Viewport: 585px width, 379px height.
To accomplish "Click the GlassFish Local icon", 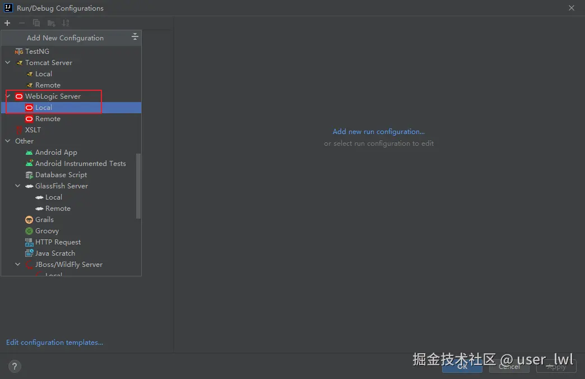I will (x=39, y=197).
